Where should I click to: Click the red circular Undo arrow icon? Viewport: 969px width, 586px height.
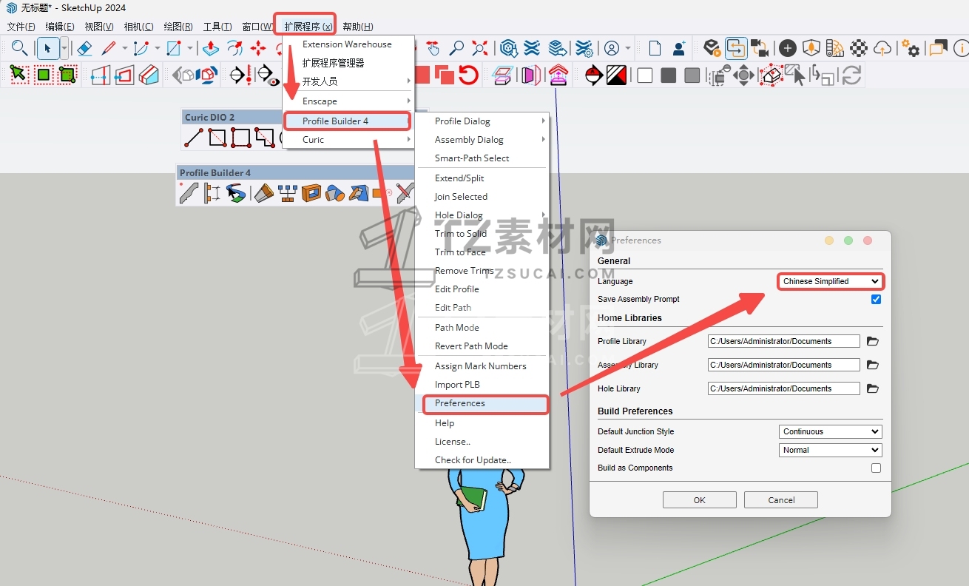(468, 75)
